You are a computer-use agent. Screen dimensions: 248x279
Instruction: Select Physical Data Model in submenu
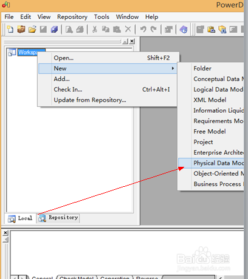coord(211,163)
